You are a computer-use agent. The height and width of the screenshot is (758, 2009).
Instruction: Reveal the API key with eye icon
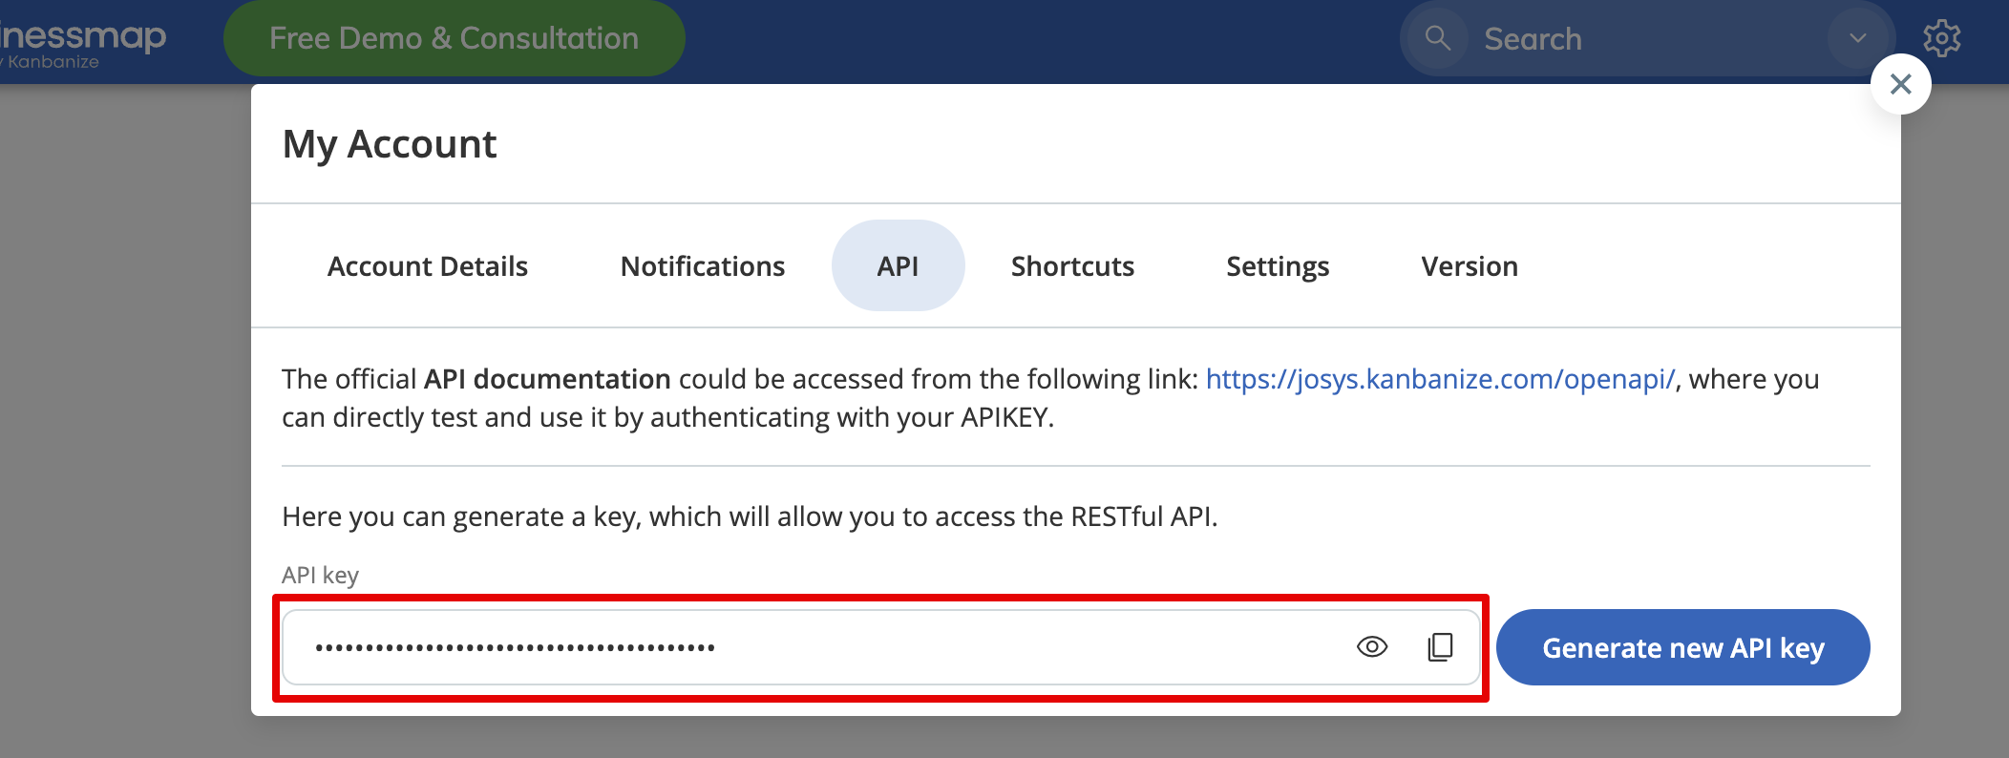pos(1372,647)
